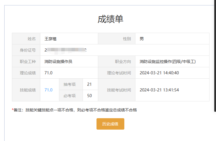
Task: Select the name value 王彦植
Action: coord(53,39)
